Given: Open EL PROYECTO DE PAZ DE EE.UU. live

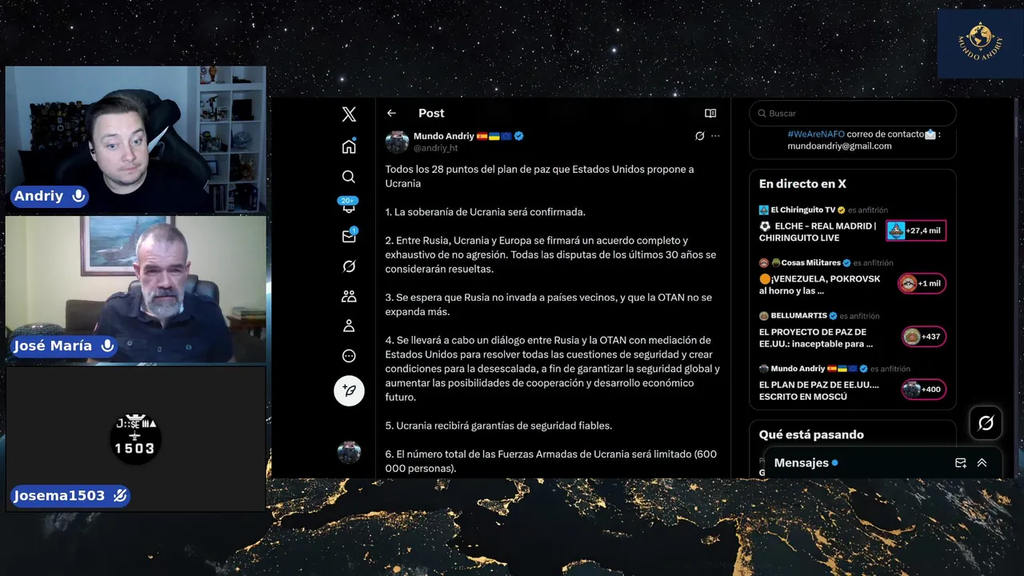Looking at the screenshot, I should tap(816, 338).
